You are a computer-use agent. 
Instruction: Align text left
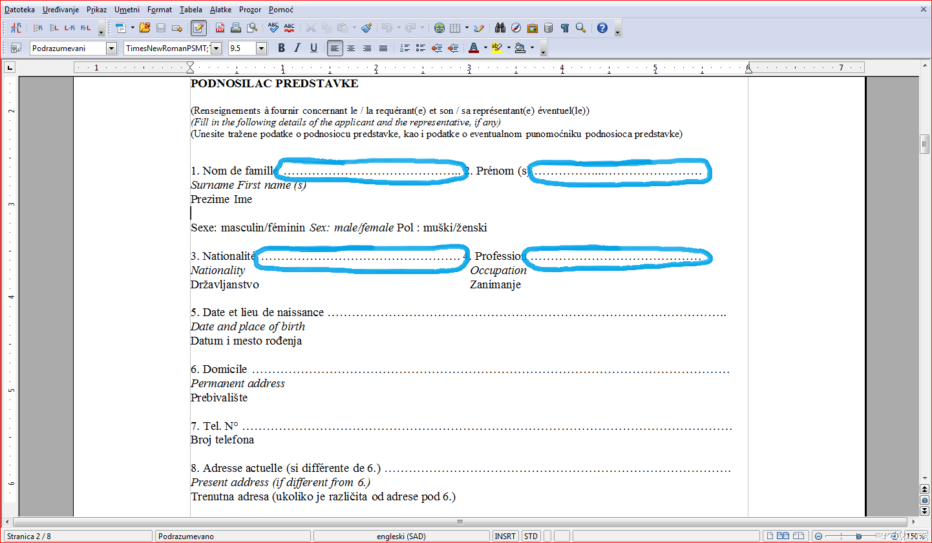coord(335,48)
